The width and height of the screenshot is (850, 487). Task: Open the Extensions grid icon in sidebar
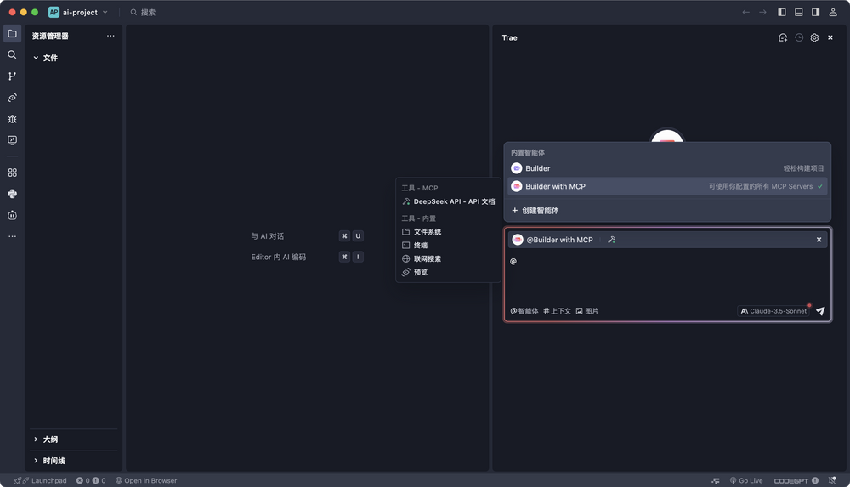tap(12, 173)
